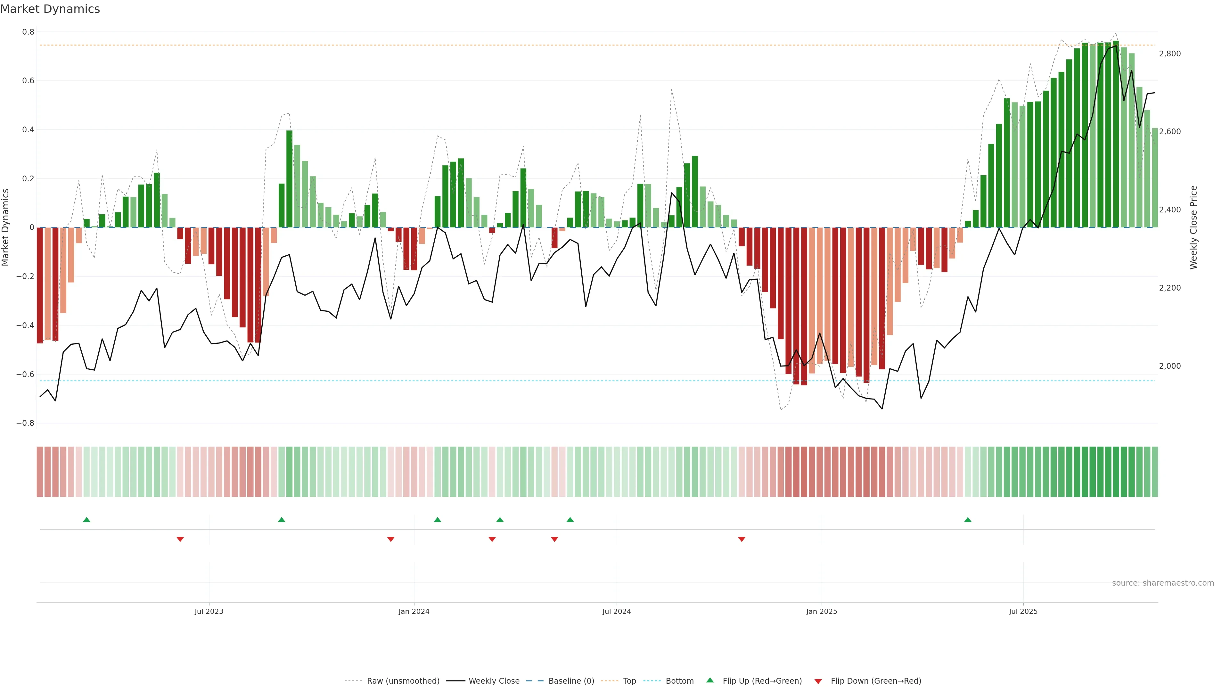Viewport: 1230px width, 692px height.
Task: Click the Jan 2024 x-axis label
Action: click(414, 611)
